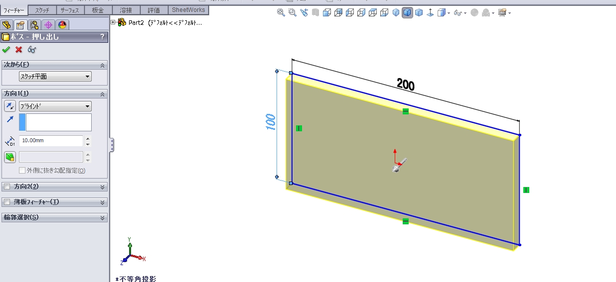
Task: Toggle the 外側に抜き勾配指定 checkbox
Action: pos(22,171)
